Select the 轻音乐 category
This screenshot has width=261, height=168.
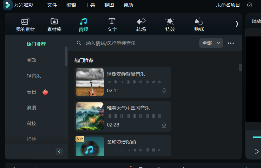(34, 76)
